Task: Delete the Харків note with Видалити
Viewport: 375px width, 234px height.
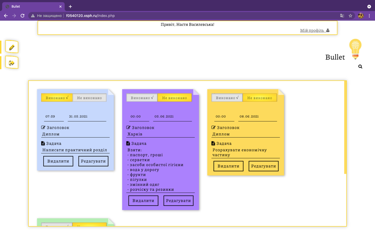Action: [143, 201]
